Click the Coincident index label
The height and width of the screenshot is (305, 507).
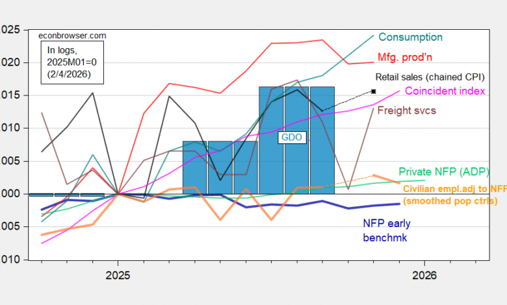445,91
